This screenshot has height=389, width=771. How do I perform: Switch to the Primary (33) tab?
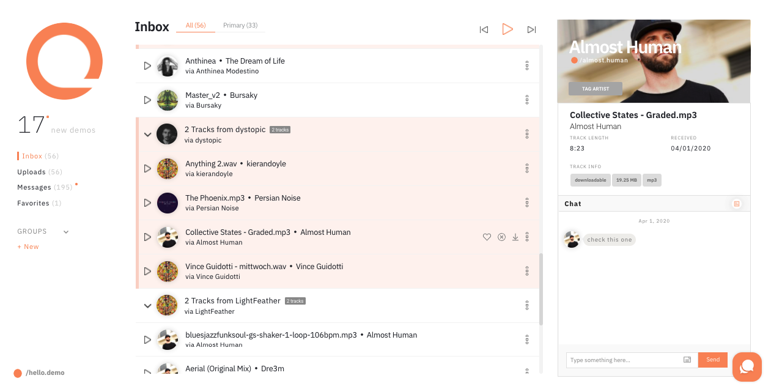point(240,25)
